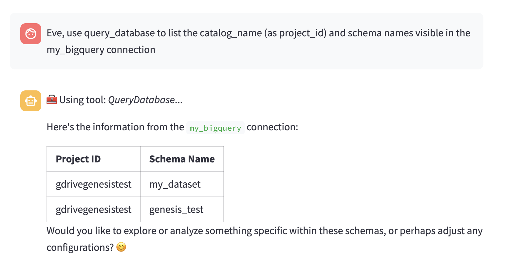
Task: Click "my_bigquery connection" in the user's message
Action: pos(101,50)
